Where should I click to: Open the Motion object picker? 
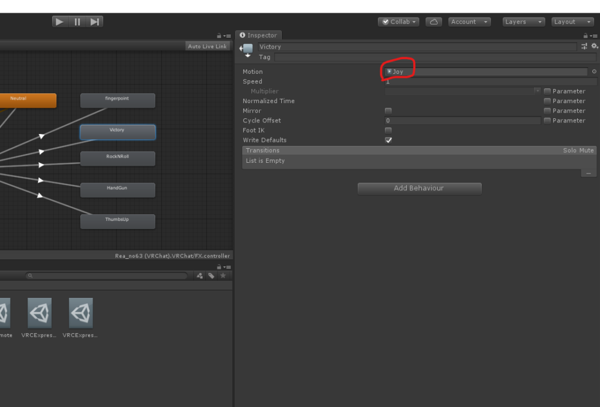click(x=594, y=71)
